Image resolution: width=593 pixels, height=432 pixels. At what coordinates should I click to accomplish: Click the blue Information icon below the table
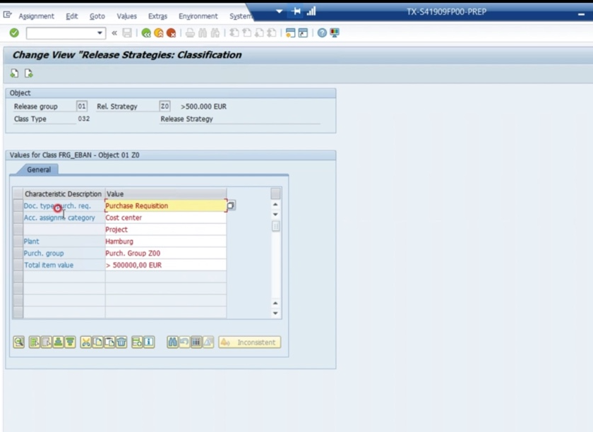click(x=149, y=342)
